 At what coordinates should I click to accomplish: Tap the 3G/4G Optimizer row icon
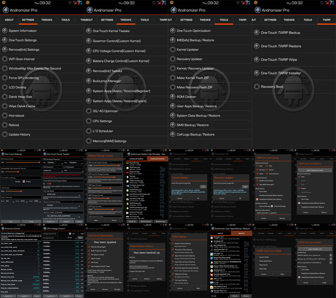tap(89, 111)
